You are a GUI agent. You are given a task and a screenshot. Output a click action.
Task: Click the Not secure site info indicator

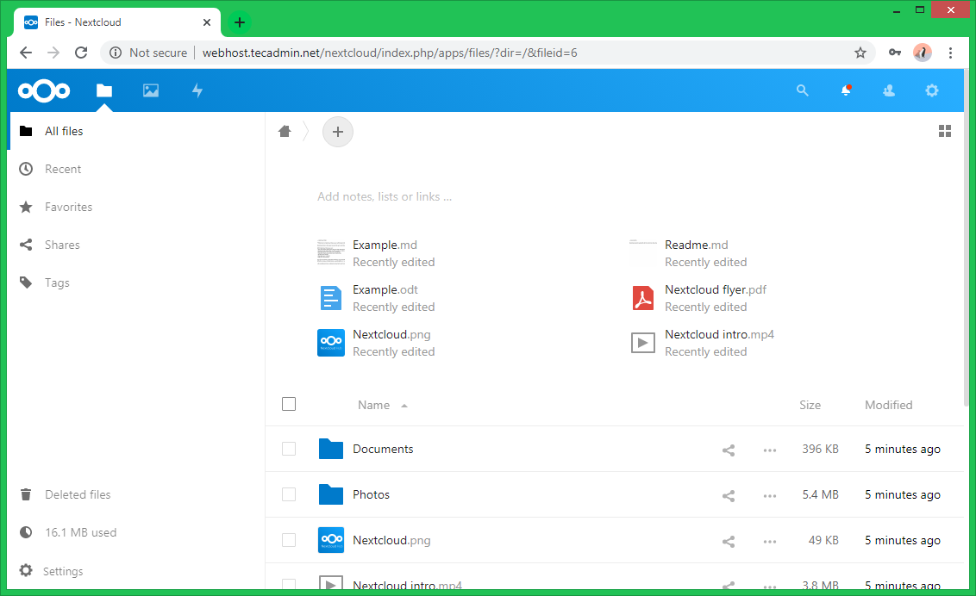click(x=148, y=53)
